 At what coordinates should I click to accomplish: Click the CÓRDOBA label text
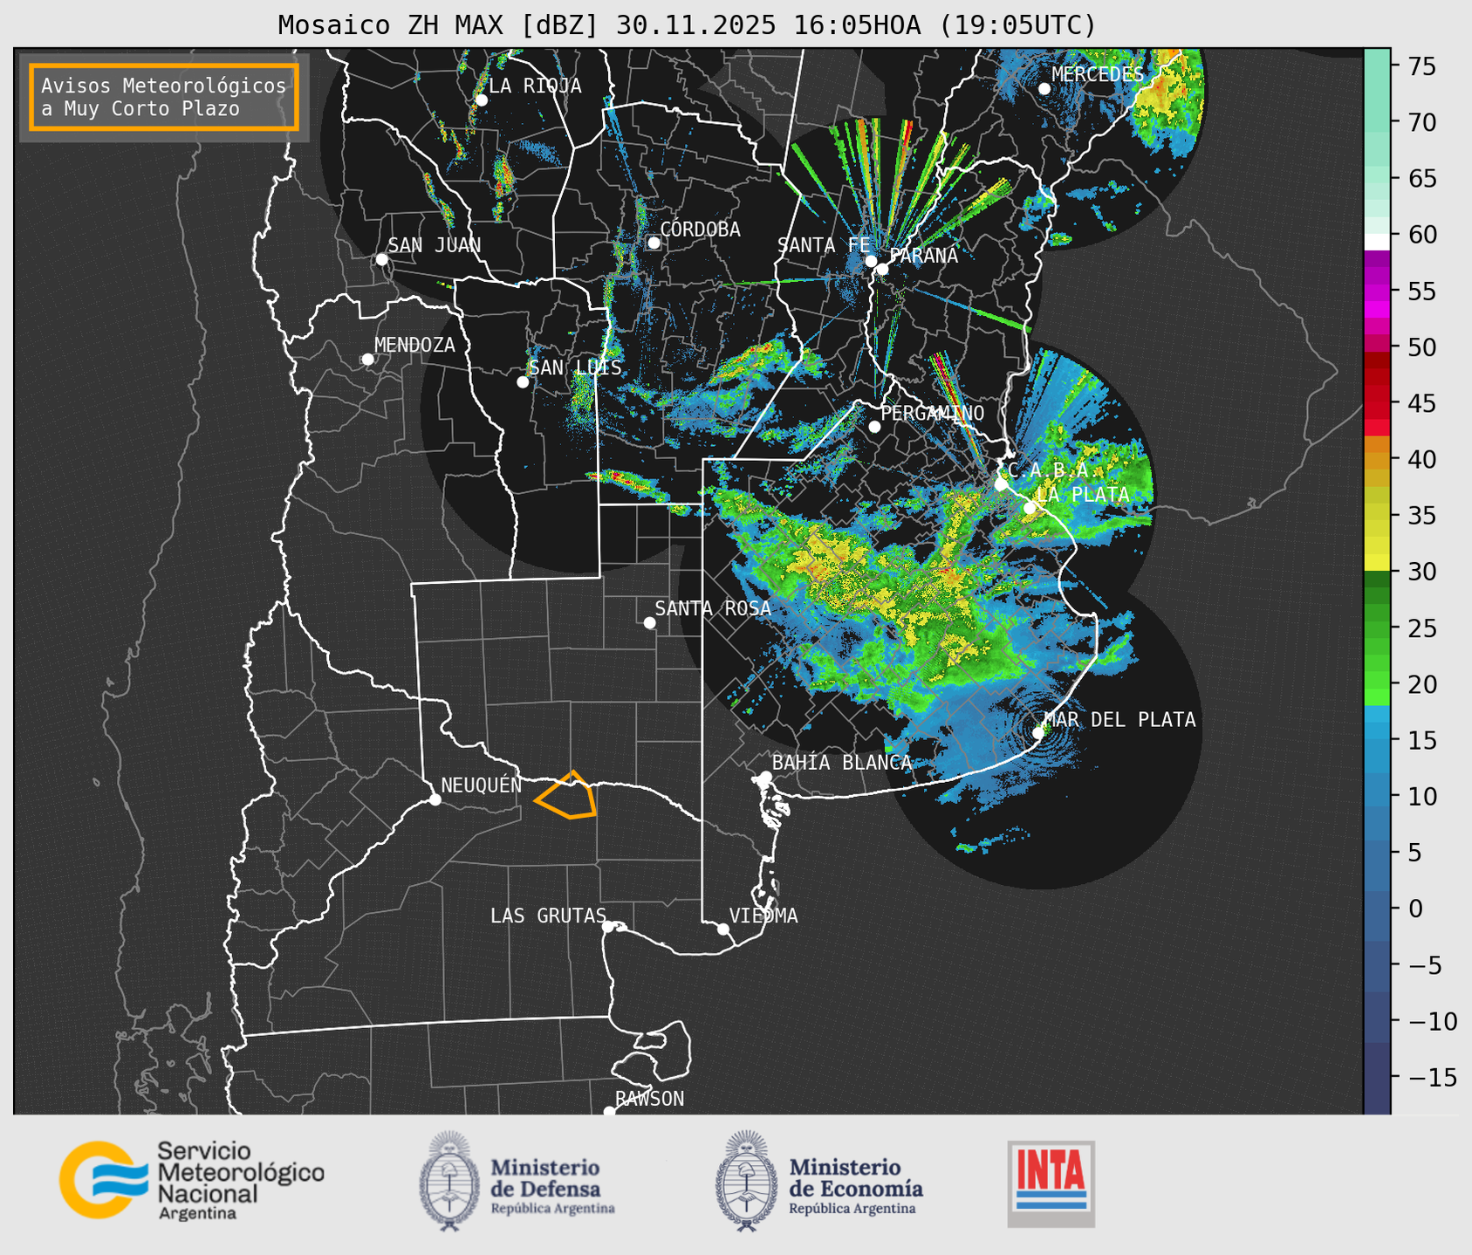pos(700,229)
